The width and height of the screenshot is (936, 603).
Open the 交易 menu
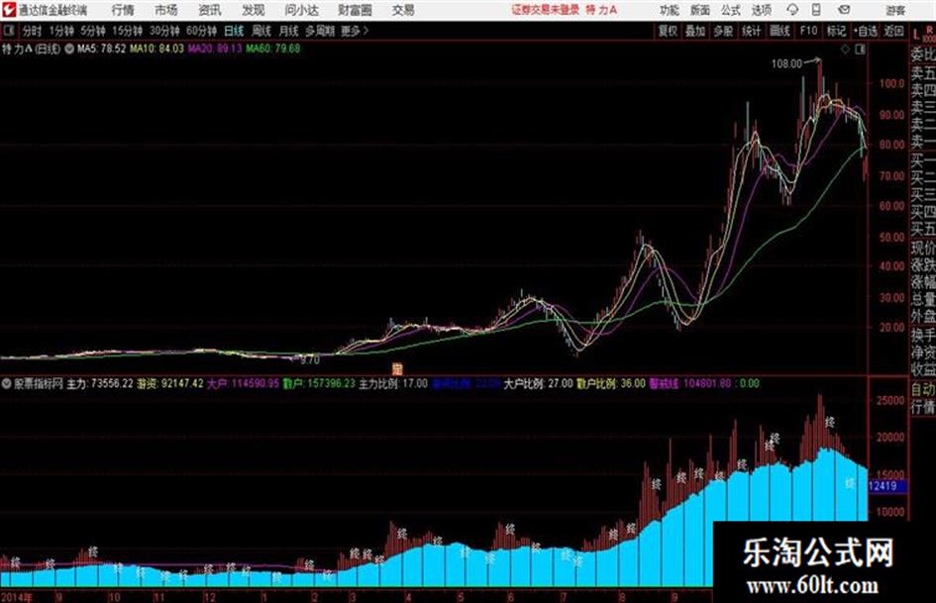click(x=403, y=10)
